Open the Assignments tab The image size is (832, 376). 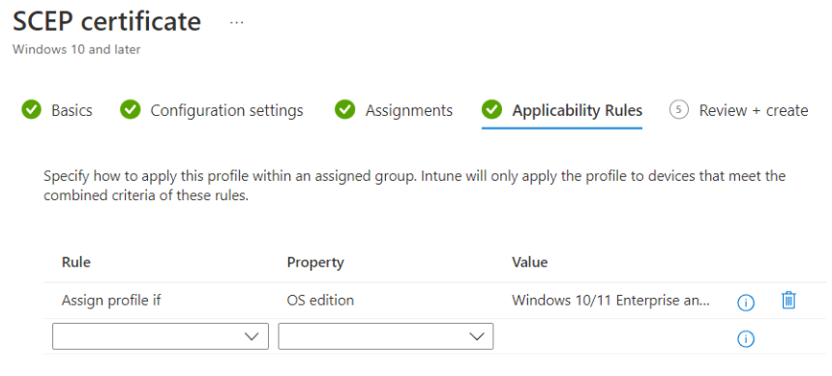pyautogui.click(x=408, y=110)
